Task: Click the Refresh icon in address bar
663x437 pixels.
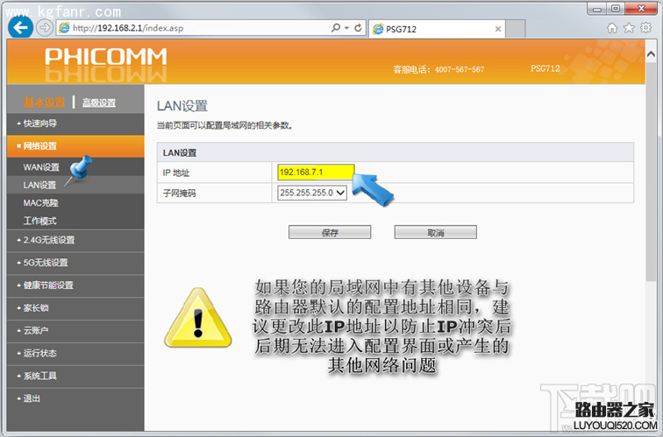Action: (358, 28)
